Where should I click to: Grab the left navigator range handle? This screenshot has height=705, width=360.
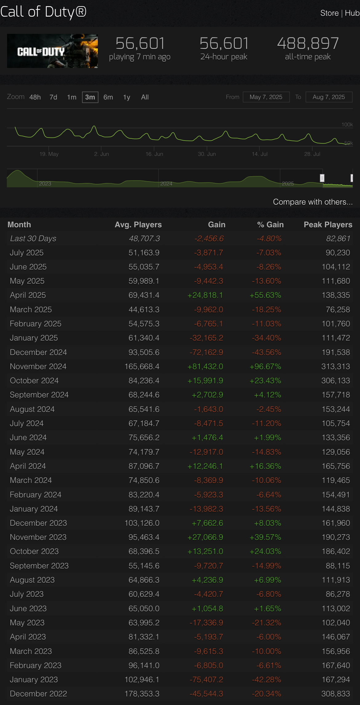pyautogui.click(x=322, y=178)
